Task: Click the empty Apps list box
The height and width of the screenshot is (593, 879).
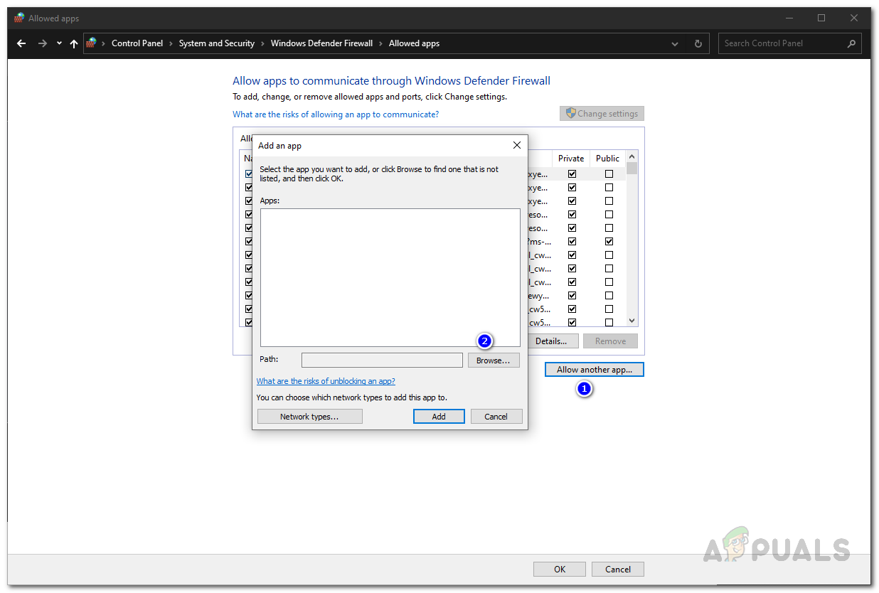Action: tap(390, 277)
